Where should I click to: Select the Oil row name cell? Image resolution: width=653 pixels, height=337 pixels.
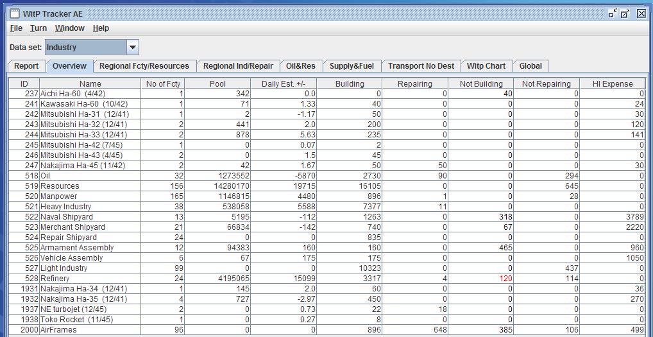point(90,176)
